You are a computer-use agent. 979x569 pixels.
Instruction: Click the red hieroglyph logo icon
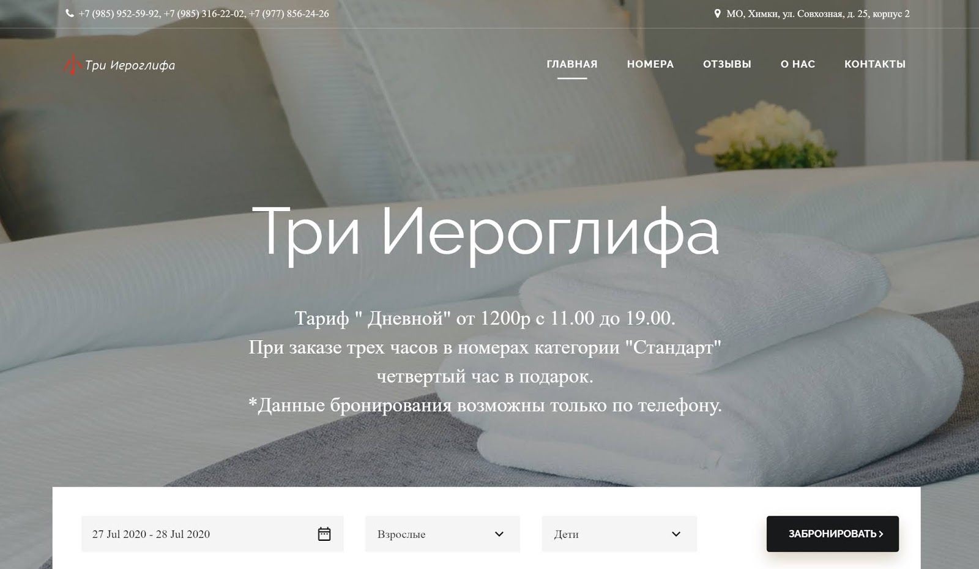73,65
